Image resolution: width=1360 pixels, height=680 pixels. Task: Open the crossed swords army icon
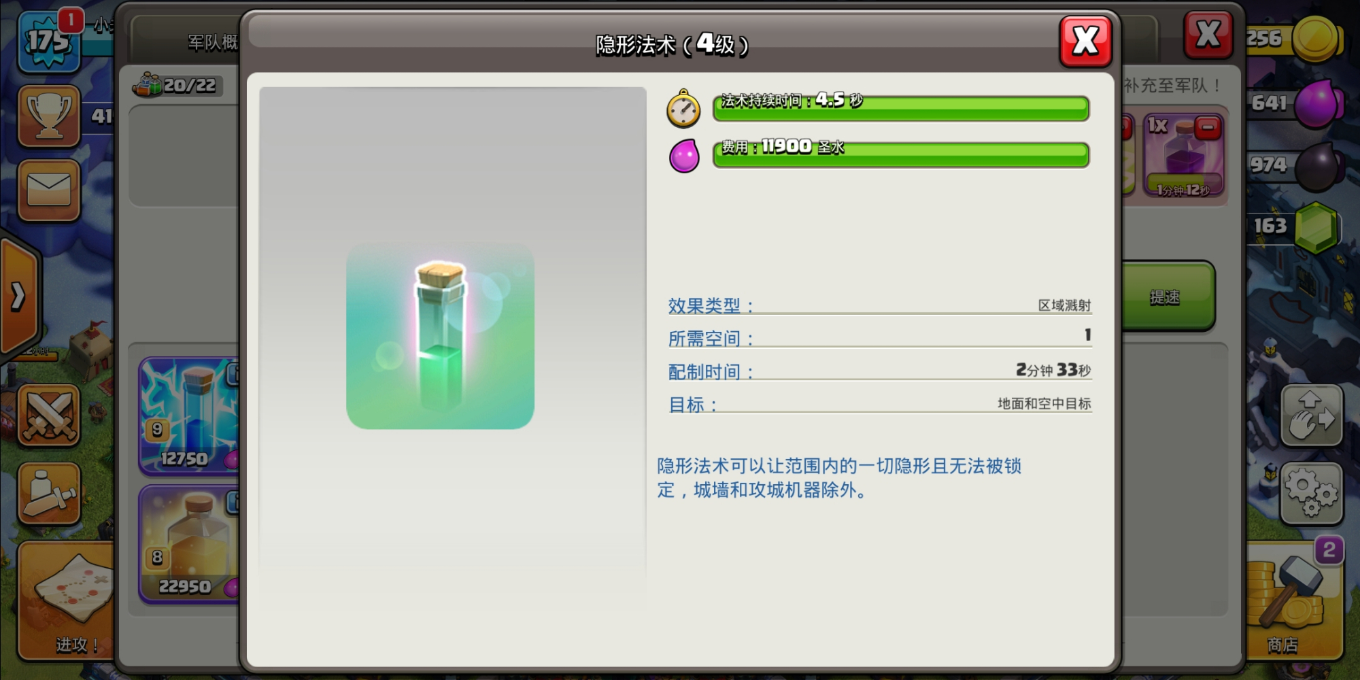tap(49, 415)
